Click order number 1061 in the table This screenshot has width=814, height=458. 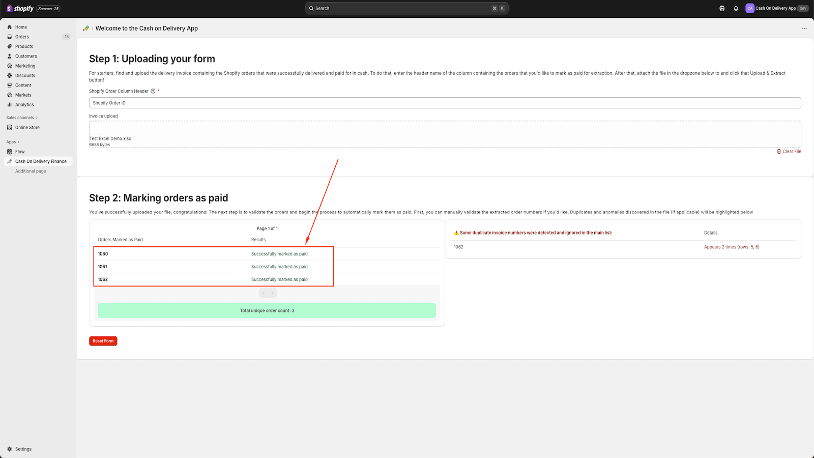tap(103, 267)
